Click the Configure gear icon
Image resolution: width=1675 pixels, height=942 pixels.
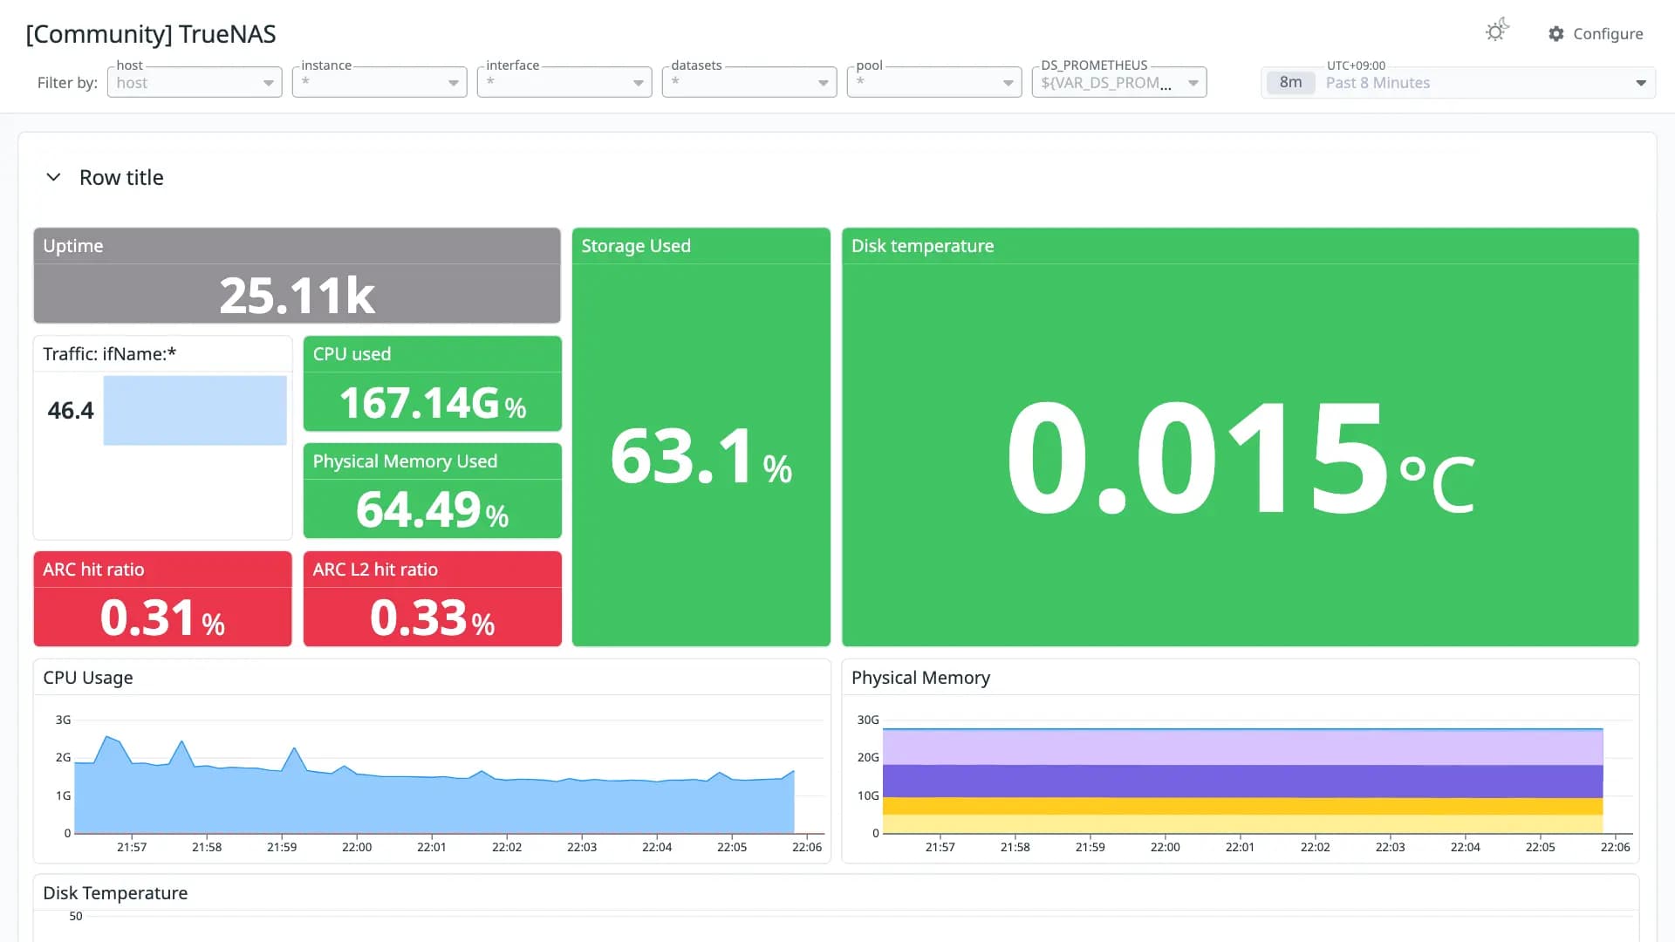pos(1556,34)
